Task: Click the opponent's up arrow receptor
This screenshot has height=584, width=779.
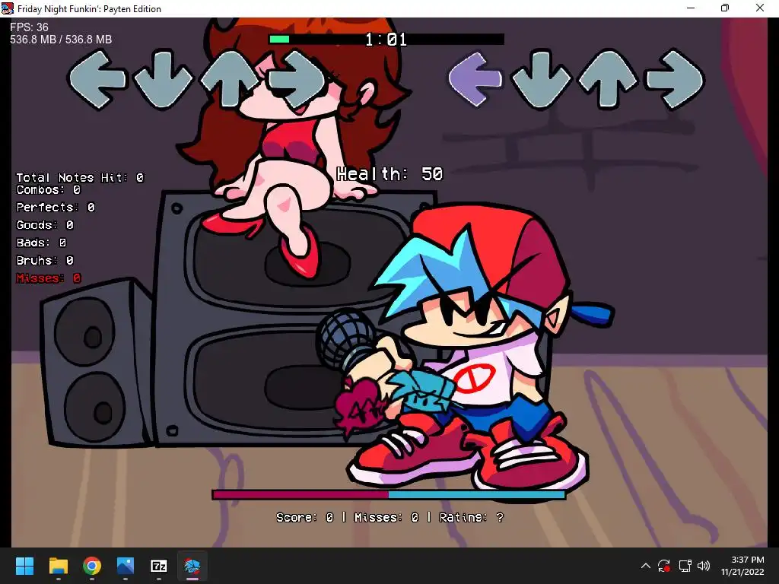Action: pos(230,79)
